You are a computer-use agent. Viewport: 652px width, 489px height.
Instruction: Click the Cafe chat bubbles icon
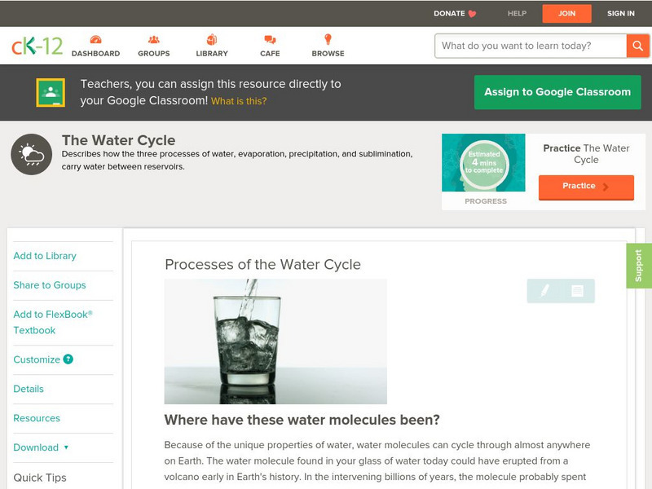(270, 39)
